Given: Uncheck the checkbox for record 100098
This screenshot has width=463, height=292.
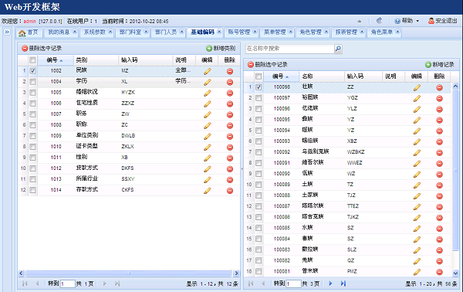Looking at the screenshot, I should [x=259, y=87].
